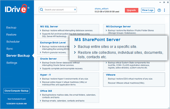
Task: Select the MS SharePoint Server card
Action: coord(118,48)
